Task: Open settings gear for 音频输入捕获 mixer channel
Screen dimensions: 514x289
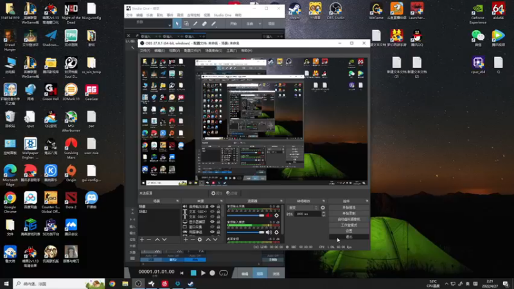Action: pyautogui.click(x=277, y=232)
